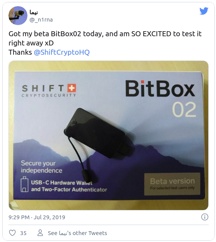Viewport: 216px width, 242px height.
Task: Open See نیما's other Tweets link
Action: click(77, 233)
